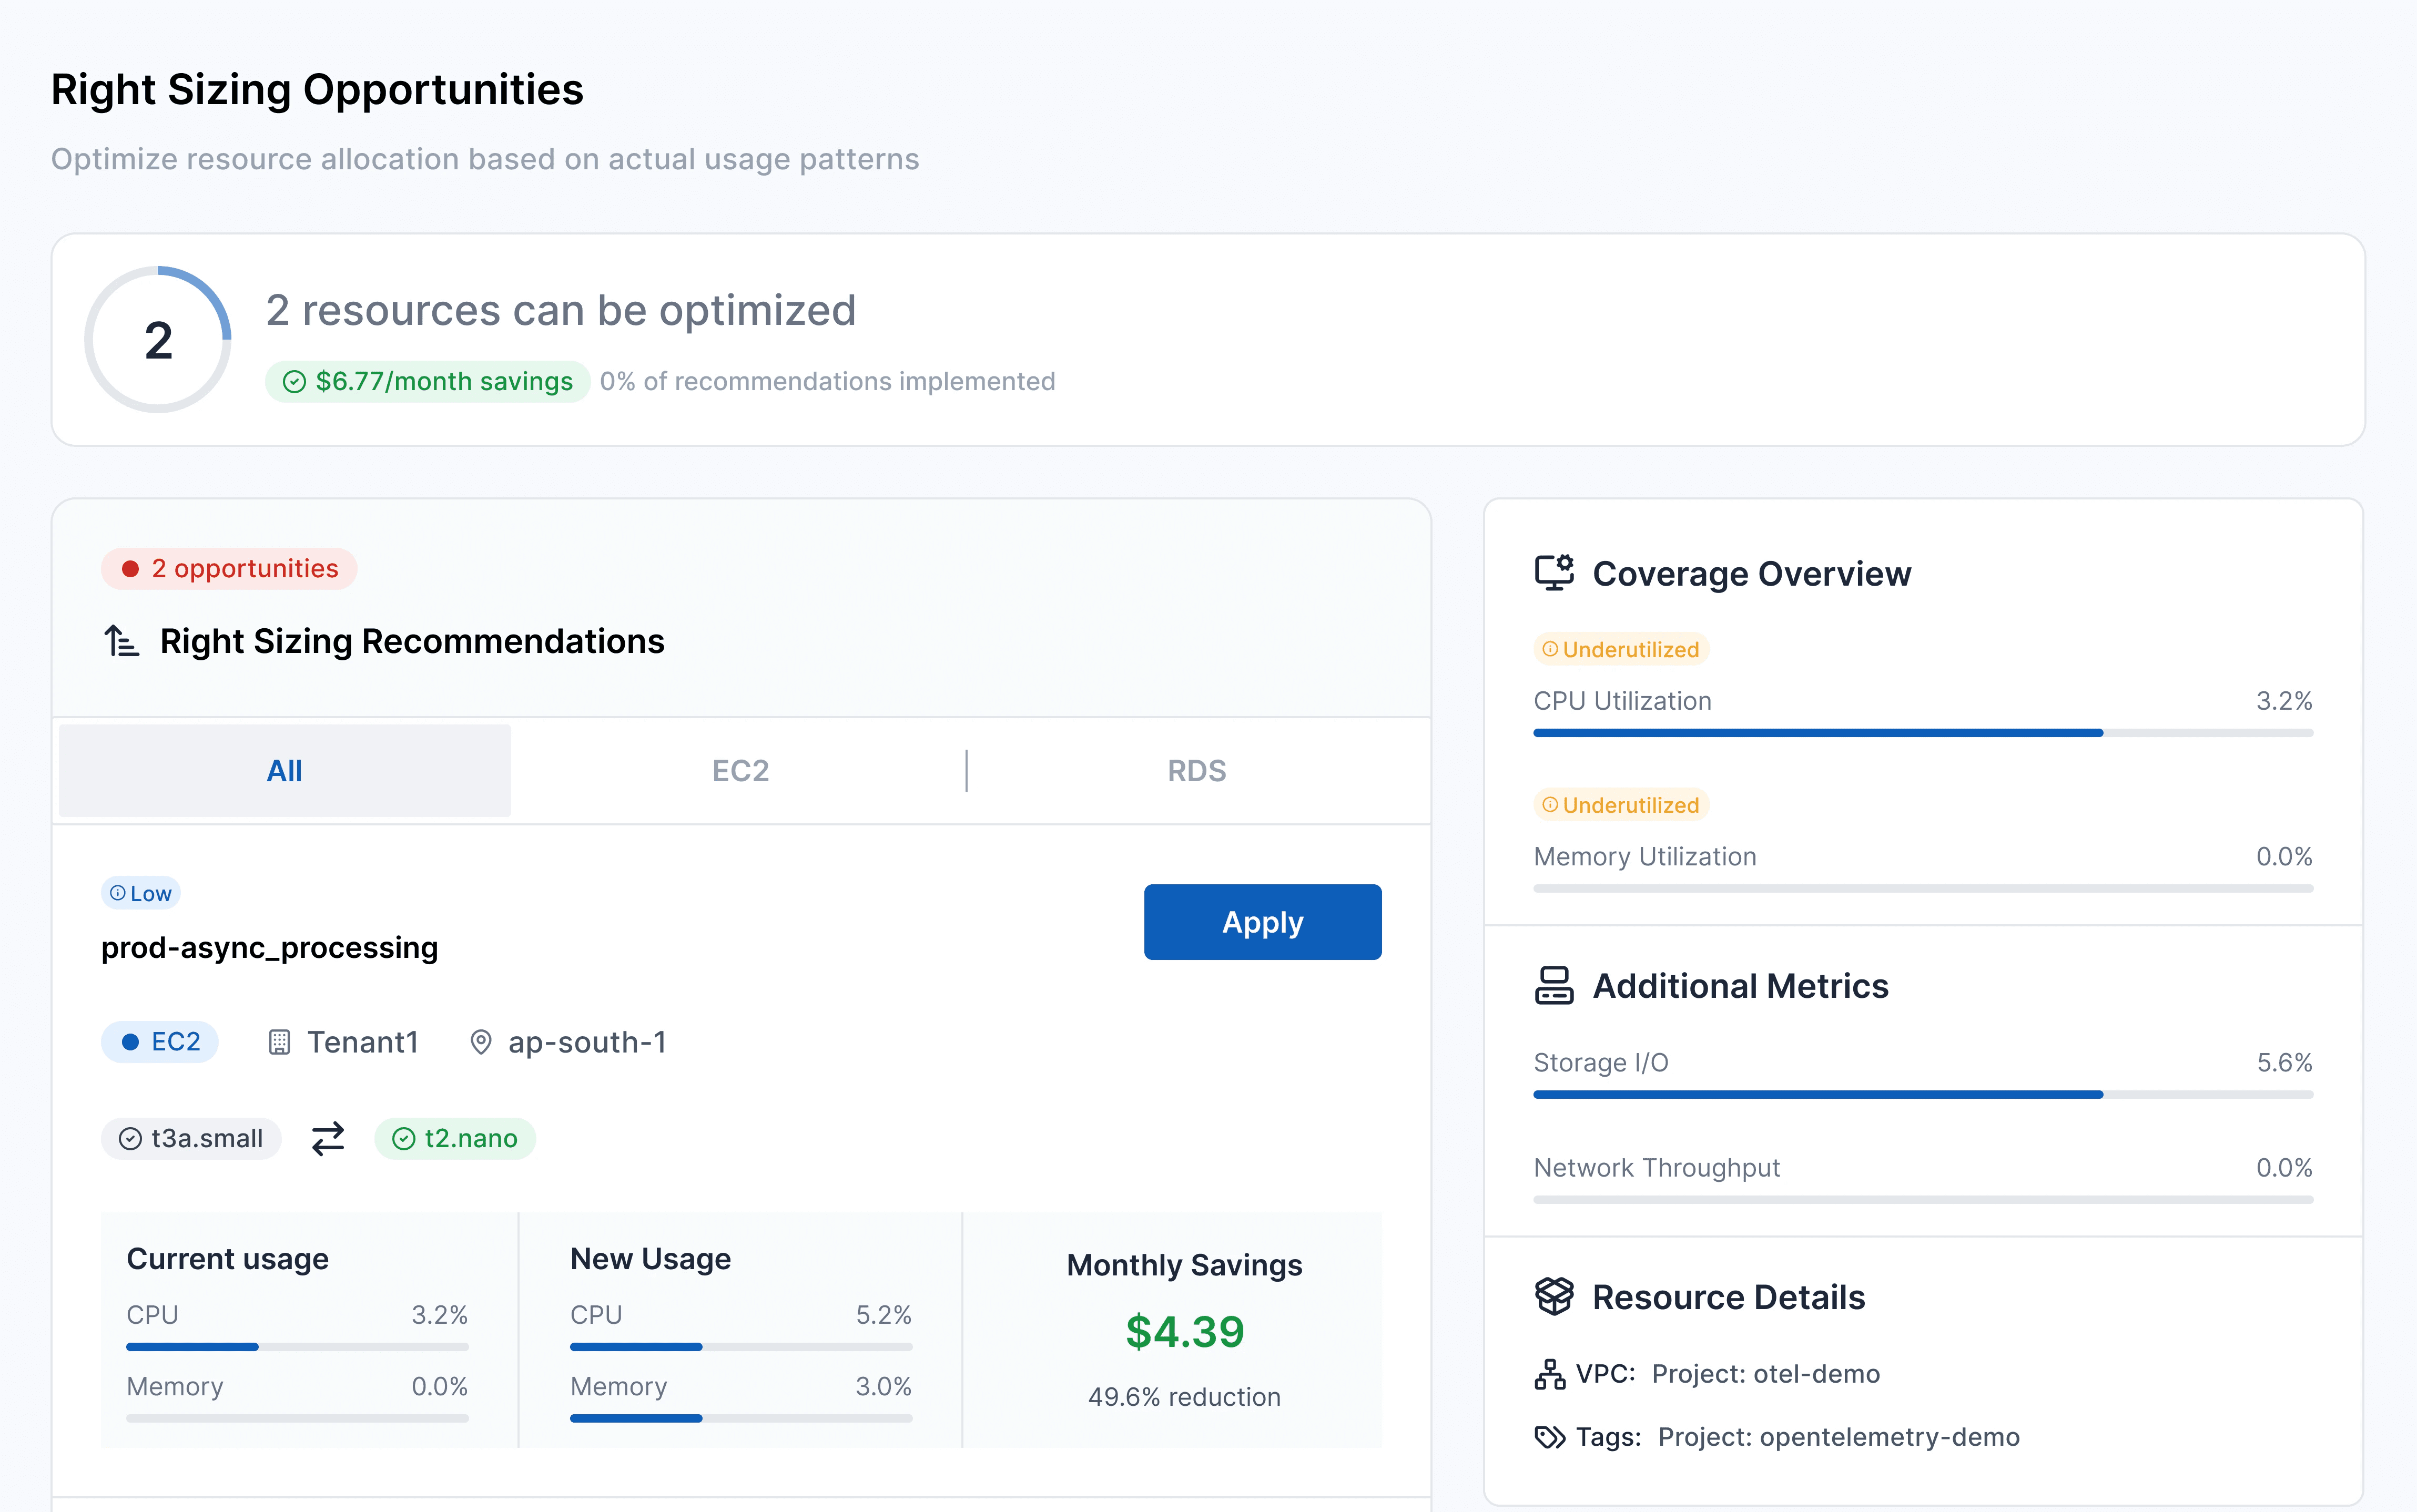Click the Right Sizing Recommendations sort icon
This screenshot has height=1512, width=2417.
click(121, 641)
